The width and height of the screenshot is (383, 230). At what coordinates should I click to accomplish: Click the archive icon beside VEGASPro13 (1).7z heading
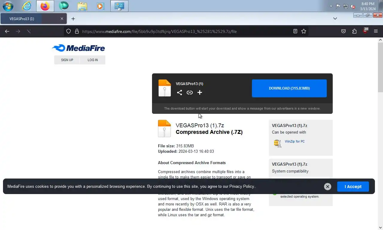point(164,128)
